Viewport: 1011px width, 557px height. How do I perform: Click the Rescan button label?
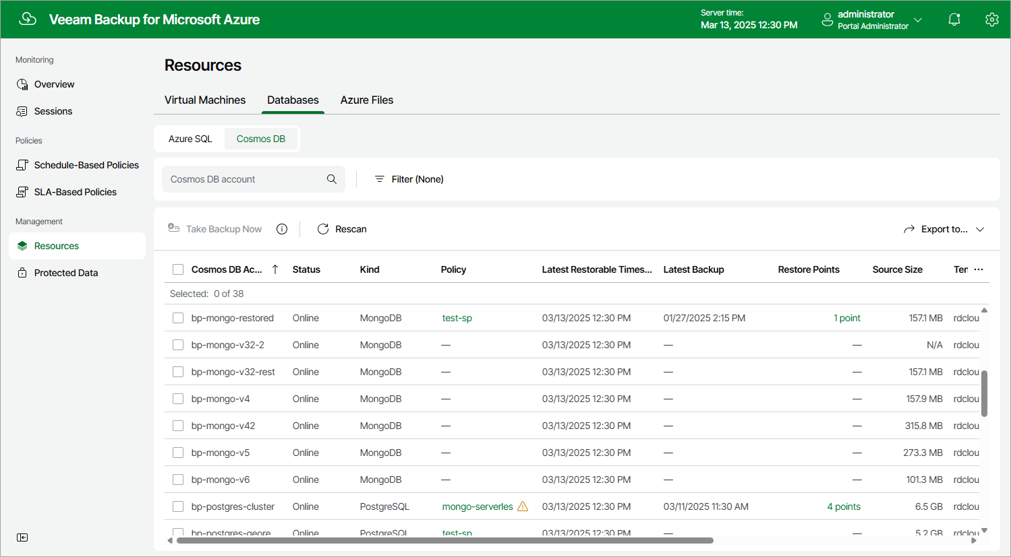click(x=351, y=229)
